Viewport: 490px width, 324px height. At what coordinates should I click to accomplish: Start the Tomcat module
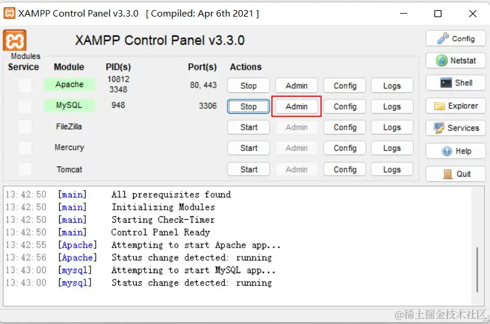pyautogui.click(x=249, y=169)
